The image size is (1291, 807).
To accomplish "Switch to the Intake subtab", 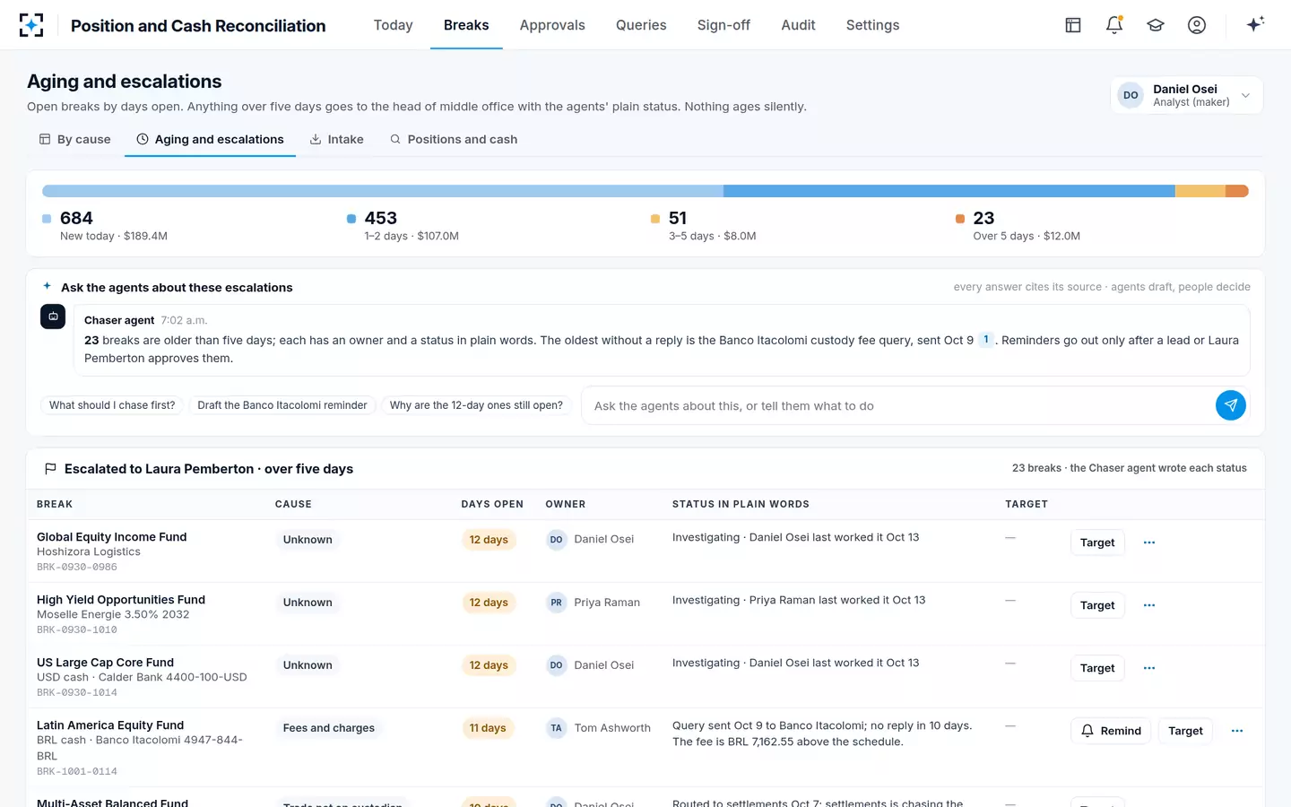I will 337,139.
